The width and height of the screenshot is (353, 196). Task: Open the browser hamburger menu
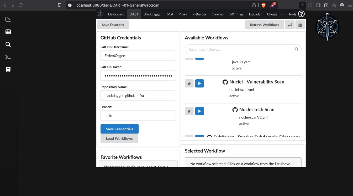click(349, 5)
